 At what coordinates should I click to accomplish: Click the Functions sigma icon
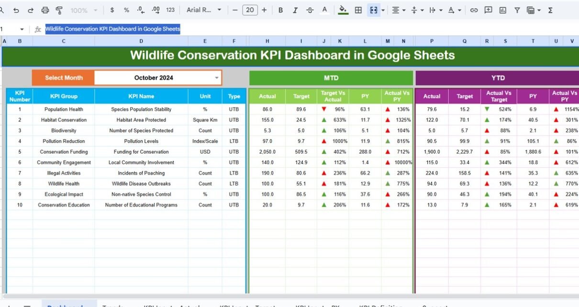pyautogui.click(x=550, y=10)
